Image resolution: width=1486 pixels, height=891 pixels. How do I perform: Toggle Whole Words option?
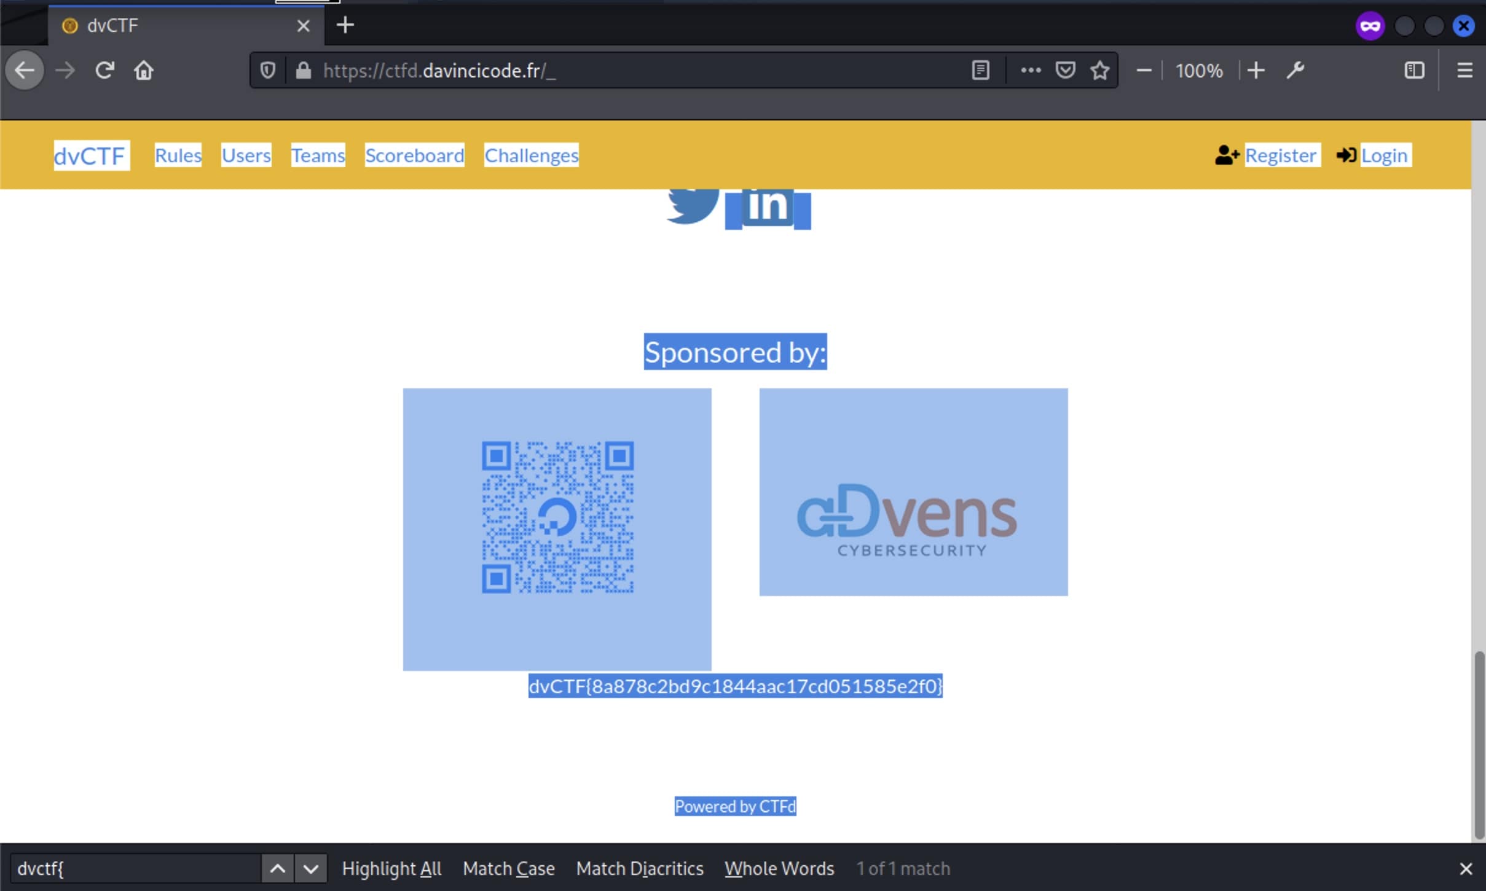[779, 868]
